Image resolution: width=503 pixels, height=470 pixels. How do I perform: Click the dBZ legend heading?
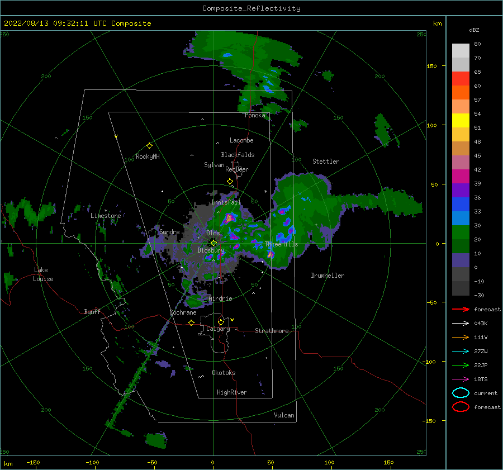474,30
